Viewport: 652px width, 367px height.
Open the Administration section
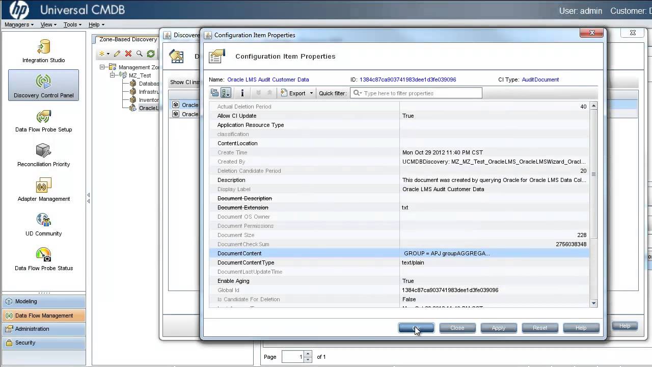(x=43, y=329)
